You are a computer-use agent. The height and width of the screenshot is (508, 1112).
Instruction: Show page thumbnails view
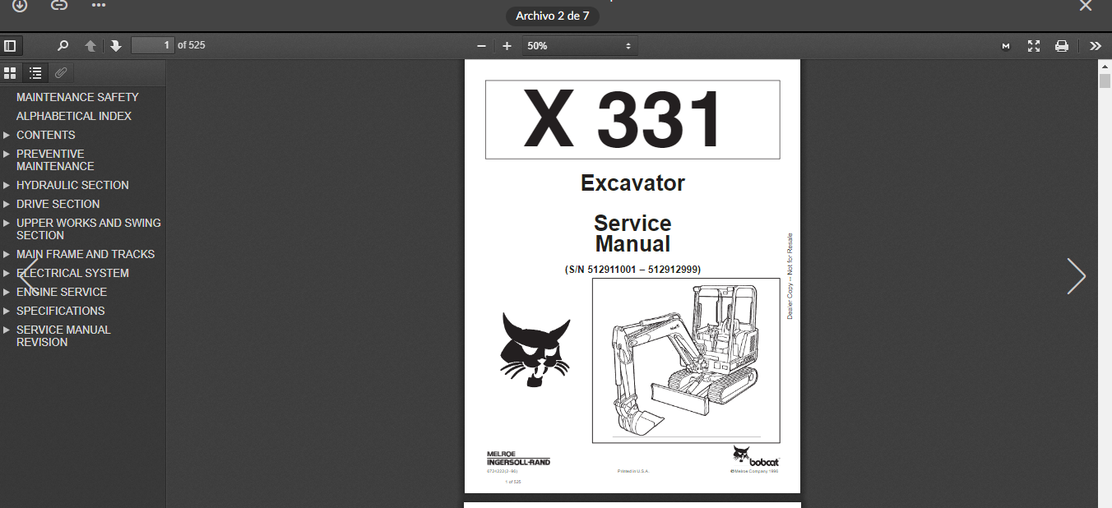point(10,73)
